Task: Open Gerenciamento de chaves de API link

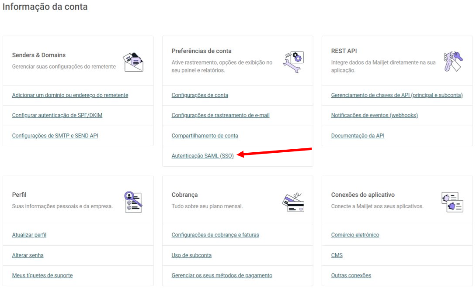Action: pos(397,95)
